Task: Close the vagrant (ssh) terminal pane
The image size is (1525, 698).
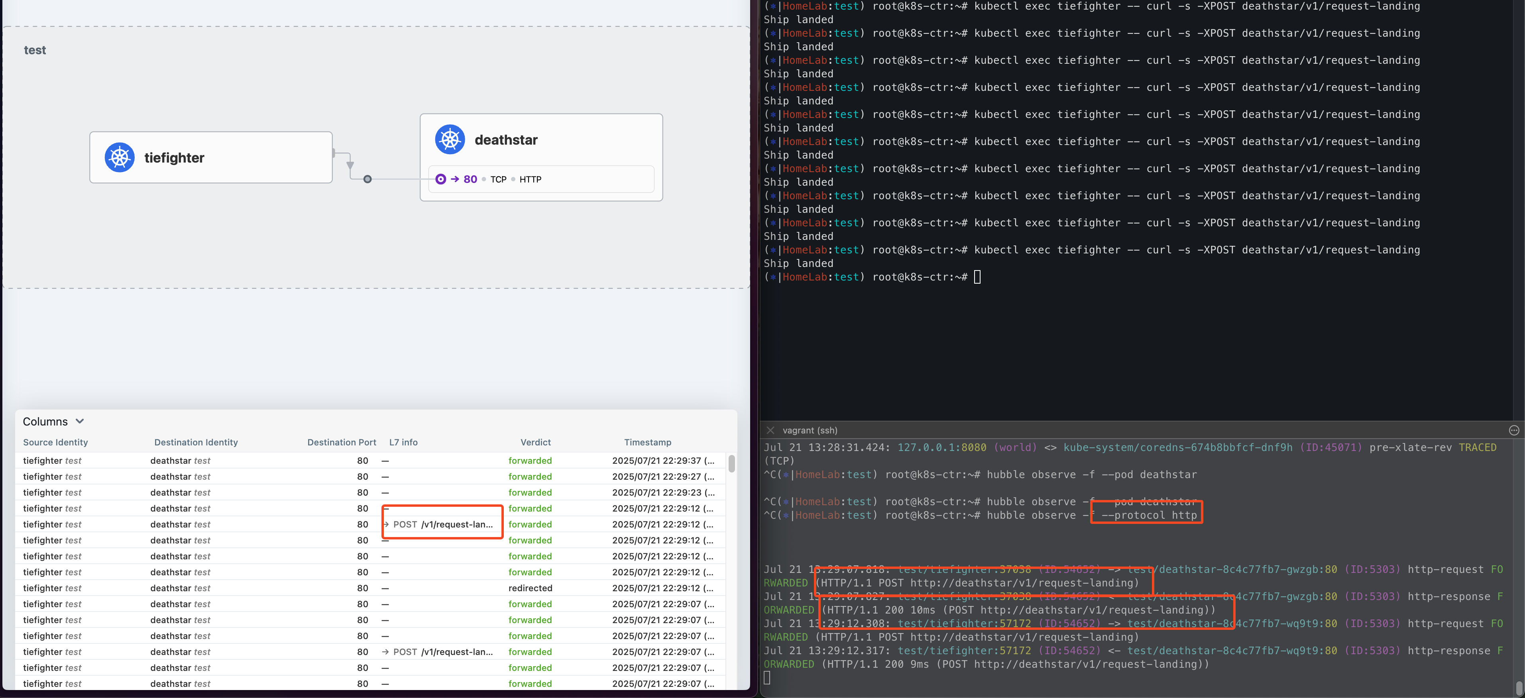Action: pos(770,430)
